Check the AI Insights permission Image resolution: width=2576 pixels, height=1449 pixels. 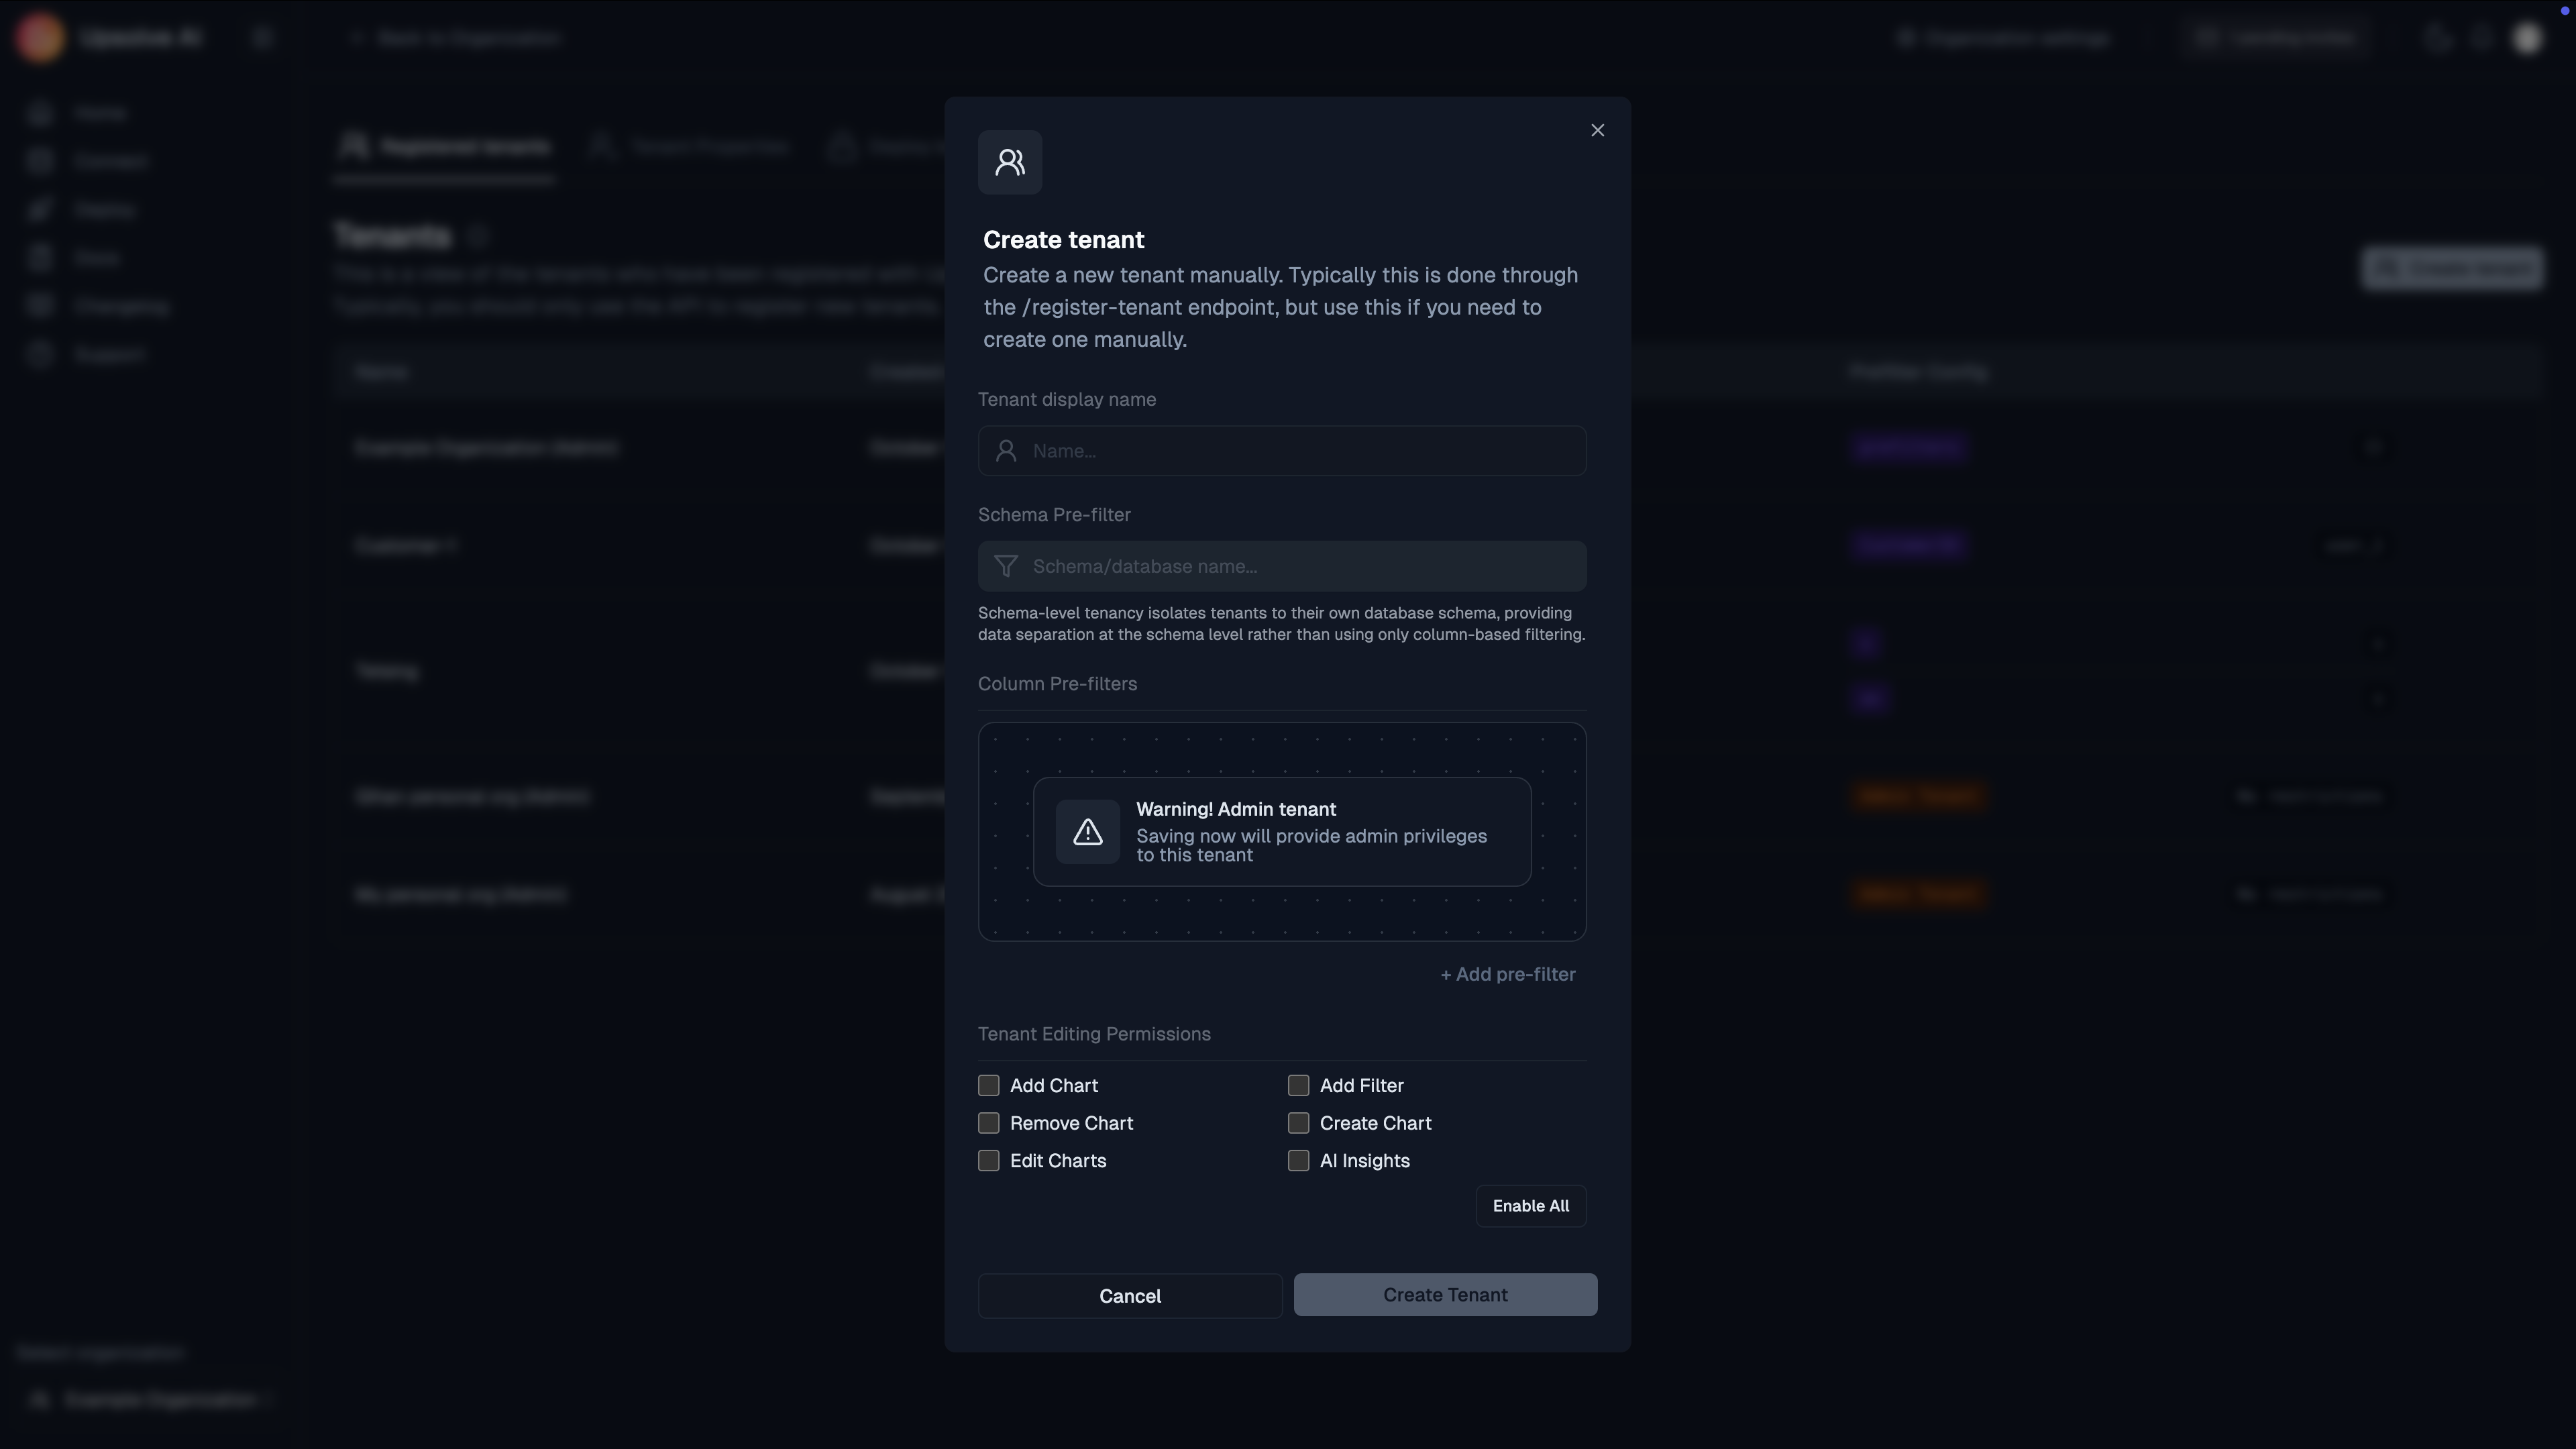pos(1298,1160)
